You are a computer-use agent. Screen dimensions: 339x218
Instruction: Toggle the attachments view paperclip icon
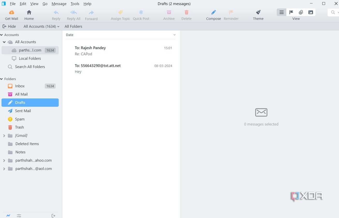click(301, 12)
